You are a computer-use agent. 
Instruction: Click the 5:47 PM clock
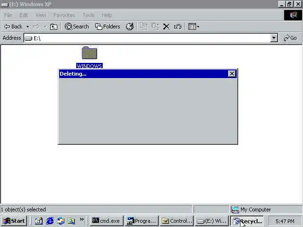click(285, 221)
